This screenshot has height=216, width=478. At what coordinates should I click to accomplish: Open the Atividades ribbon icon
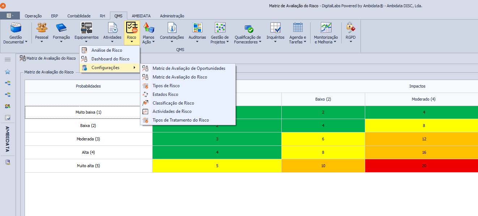point(112,27)
